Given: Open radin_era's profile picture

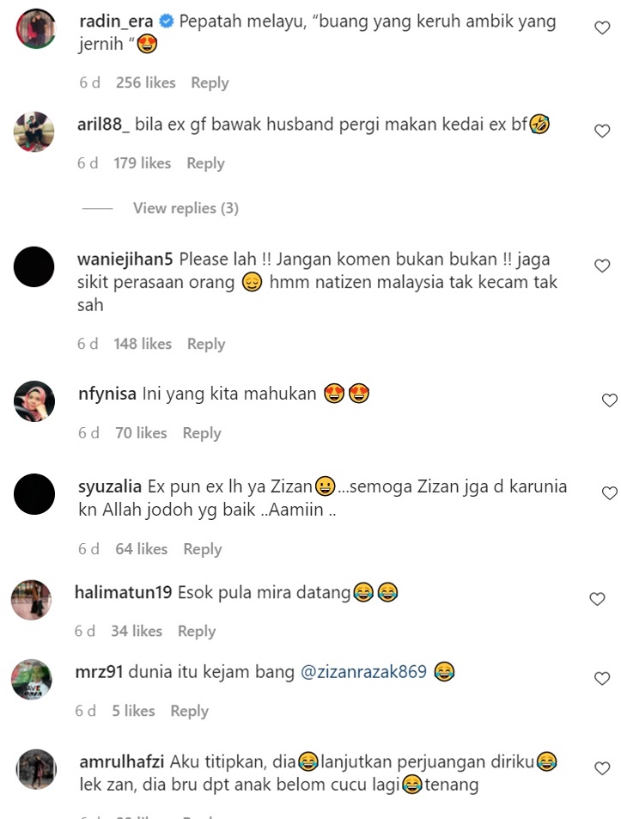Looking at the screenshot, I should click(36, 28).
